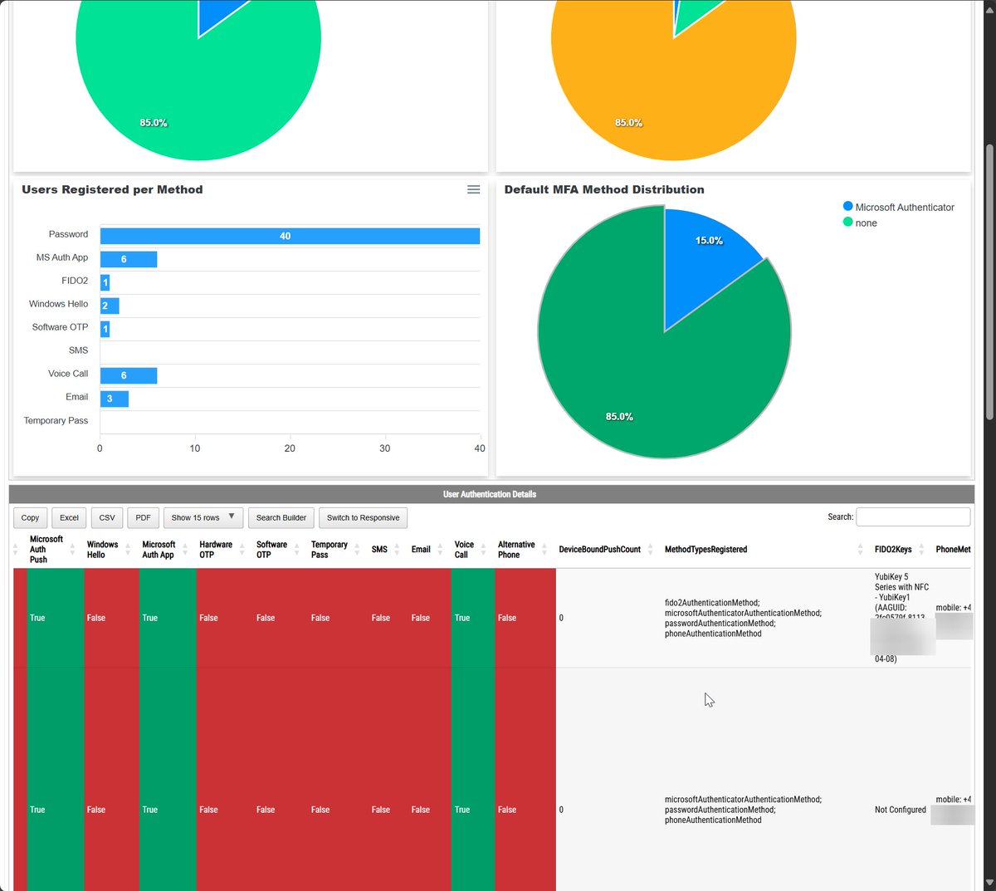Select the Software OTP bar
This screenshot has width=996, height=891.
click(x=105, y=329)
